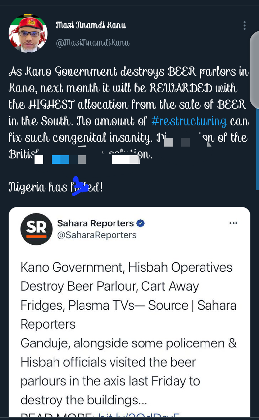Tap the Sahara Reporters SR logo
The image size is (259, 420).
36,229
